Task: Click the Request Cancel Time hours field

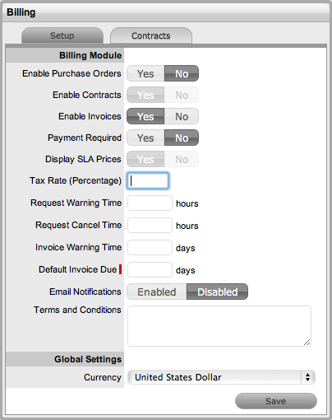Action: click(x=150, y=226)
